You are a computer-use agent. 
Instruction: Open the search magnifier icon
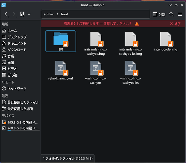pos(171,14)
